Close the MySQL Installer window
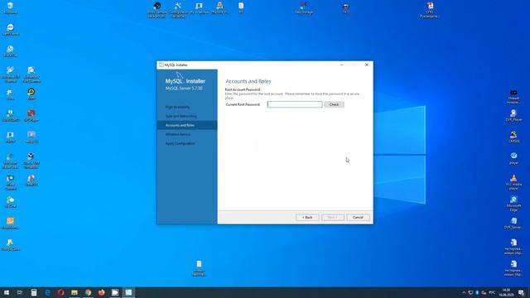This screenshot has height=298, width=530. [367, 65]
